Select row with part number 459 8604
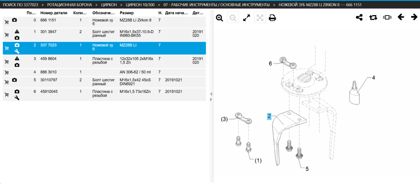The height and width of the screenshot is (184, 420). click(104, 62)
